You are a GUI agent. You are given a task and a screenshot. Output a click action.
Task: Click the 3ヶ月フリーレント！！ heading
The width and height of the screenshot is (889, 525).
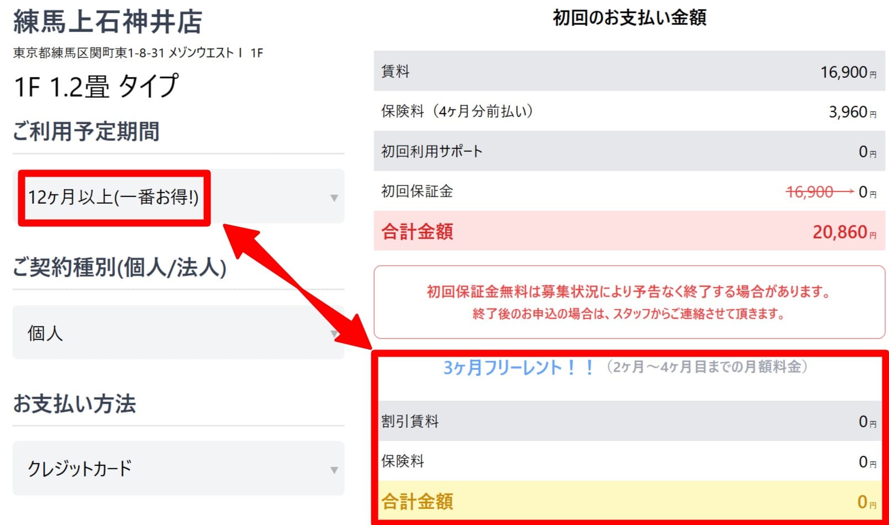point(519,367)
